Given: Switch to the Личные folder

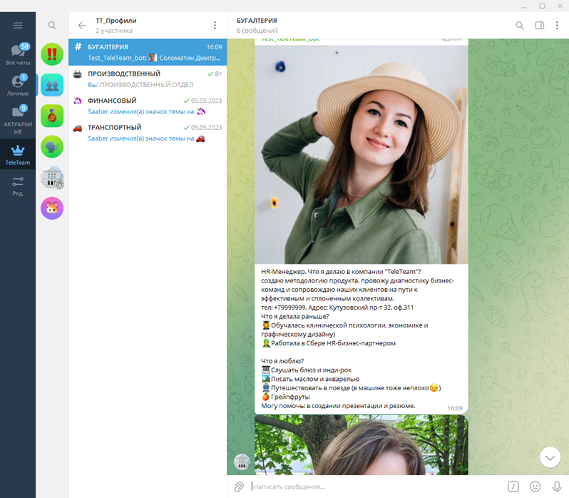Looking at the screenshot, I should (18, 86).
